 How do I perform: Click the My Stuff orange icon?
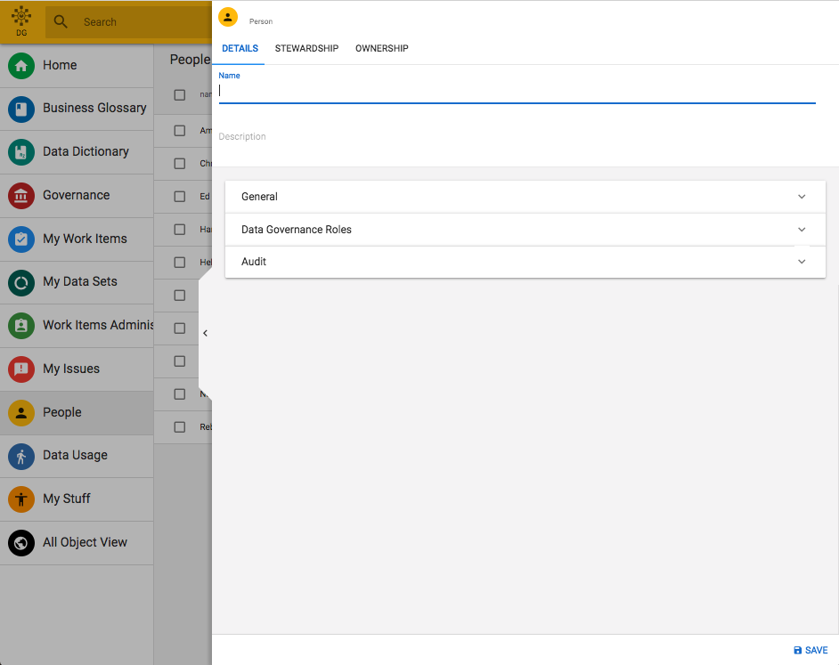click(x=21, y=499)
